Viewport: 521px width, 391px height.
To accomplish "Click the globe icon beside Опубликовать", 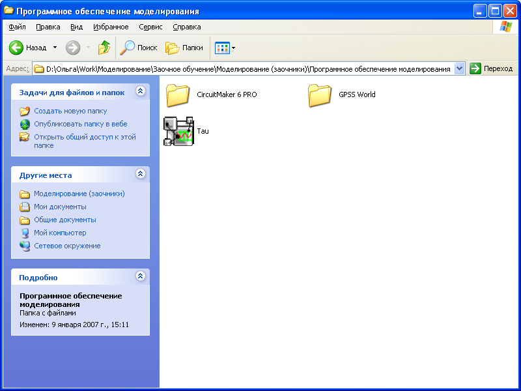I will click(25, 124).
